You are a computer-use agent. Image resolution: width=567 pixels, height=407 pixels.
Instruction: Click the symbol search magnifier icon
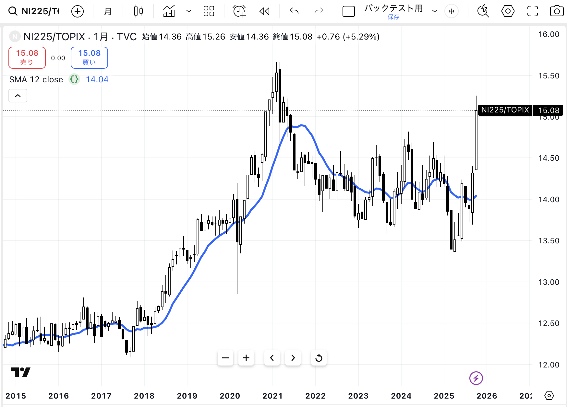coord(13,11)
